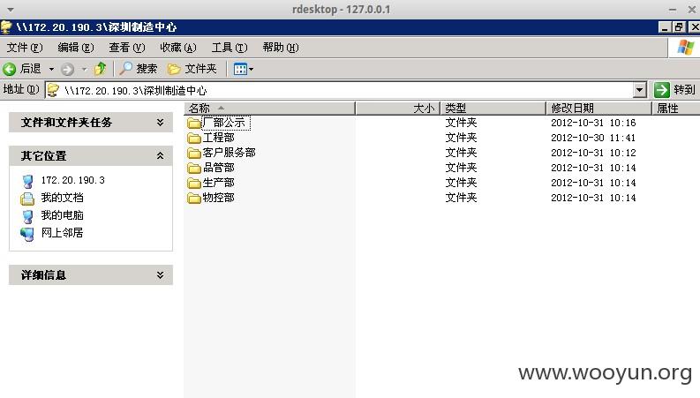
Task: Click the 172.20.190.3 computer icon
Action: pyautogui.click(x=27, y=181)
